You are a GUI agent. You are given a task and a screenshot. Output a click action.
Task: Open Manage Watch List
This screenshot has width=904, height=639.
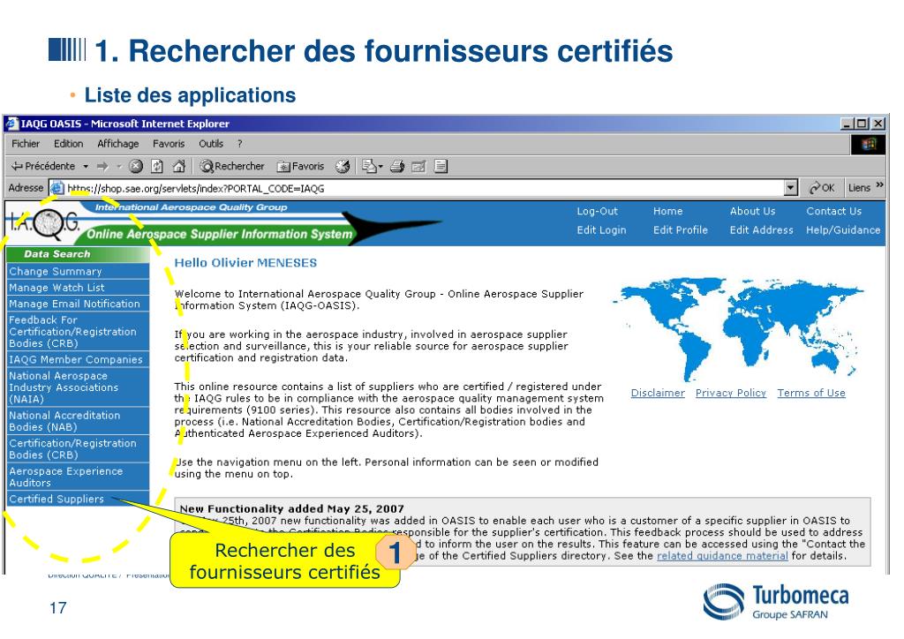click(x=78, y=288)
